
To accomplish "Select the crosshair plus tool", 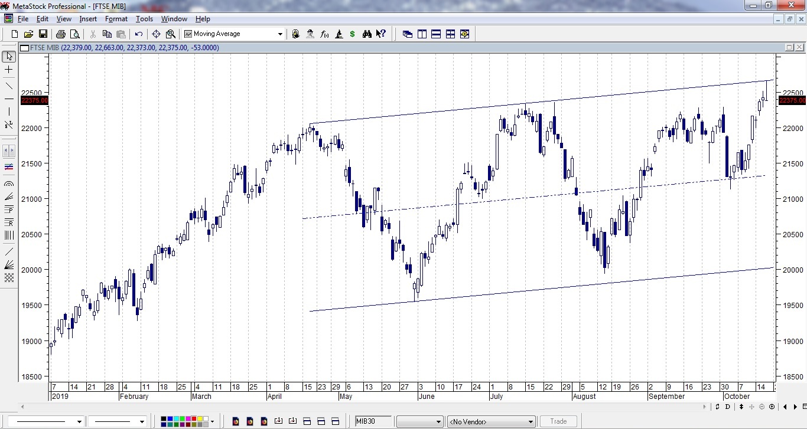I will tap(9, 70).
